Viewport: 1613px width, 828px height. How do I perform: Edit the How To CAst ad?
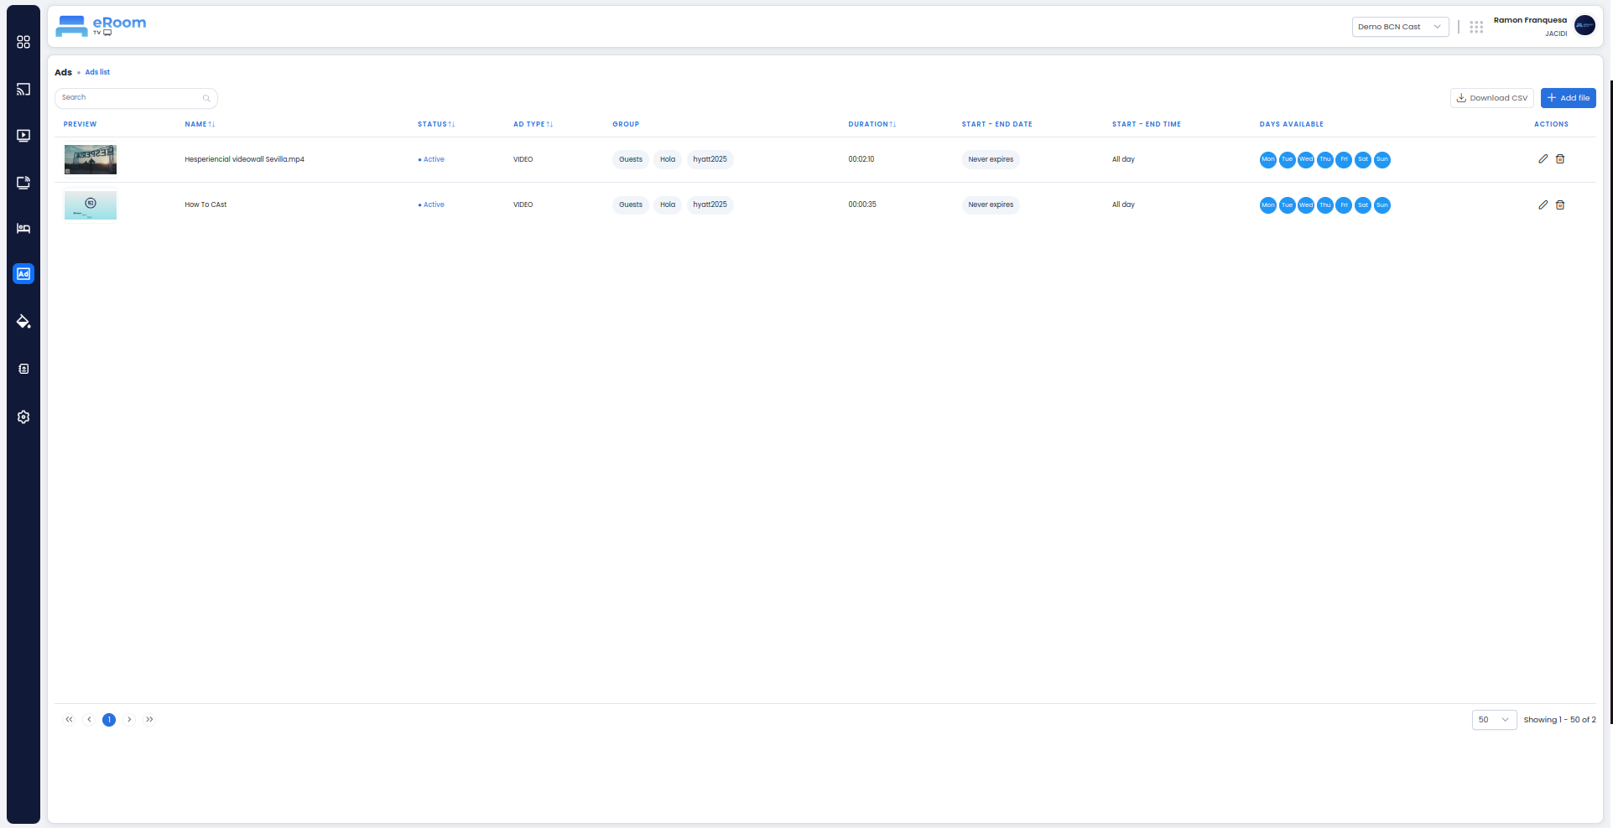pyautogui.click(x=1543, y=205)
